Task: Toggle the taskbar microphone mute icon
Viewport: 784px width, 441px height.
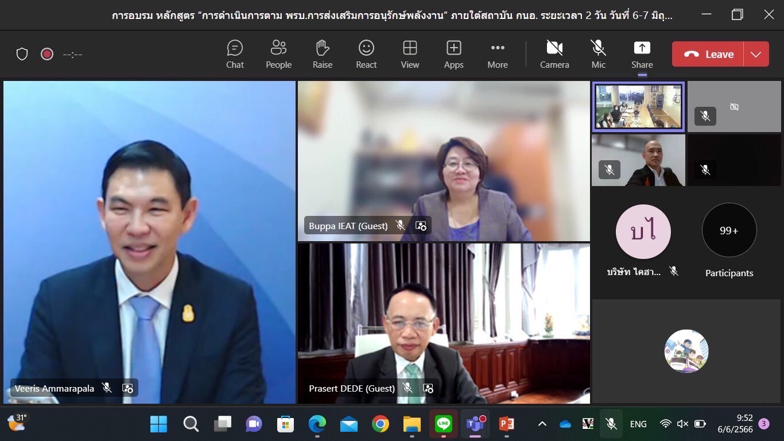Action: point(611,424)
